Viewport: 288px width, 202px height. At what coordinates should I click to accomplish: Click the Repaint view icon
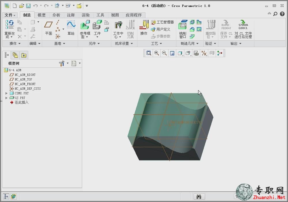coord(172,53)
